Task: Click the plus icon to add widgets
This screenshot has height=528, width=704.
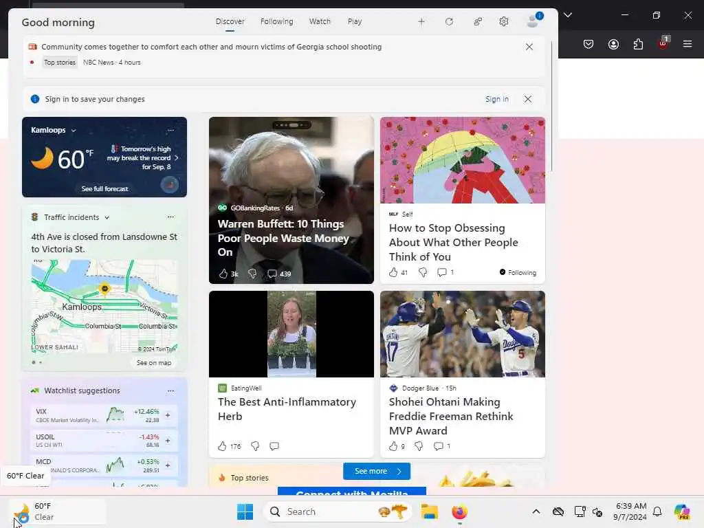Action: [421, 21]
